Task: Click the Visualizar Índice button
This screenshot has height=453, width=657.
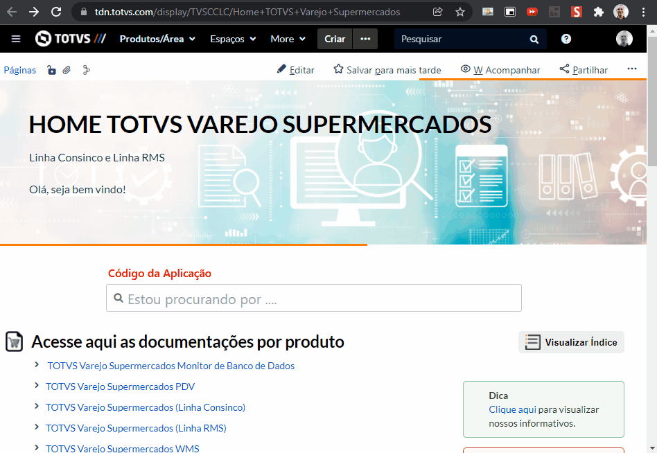Action: pos(571,342)
